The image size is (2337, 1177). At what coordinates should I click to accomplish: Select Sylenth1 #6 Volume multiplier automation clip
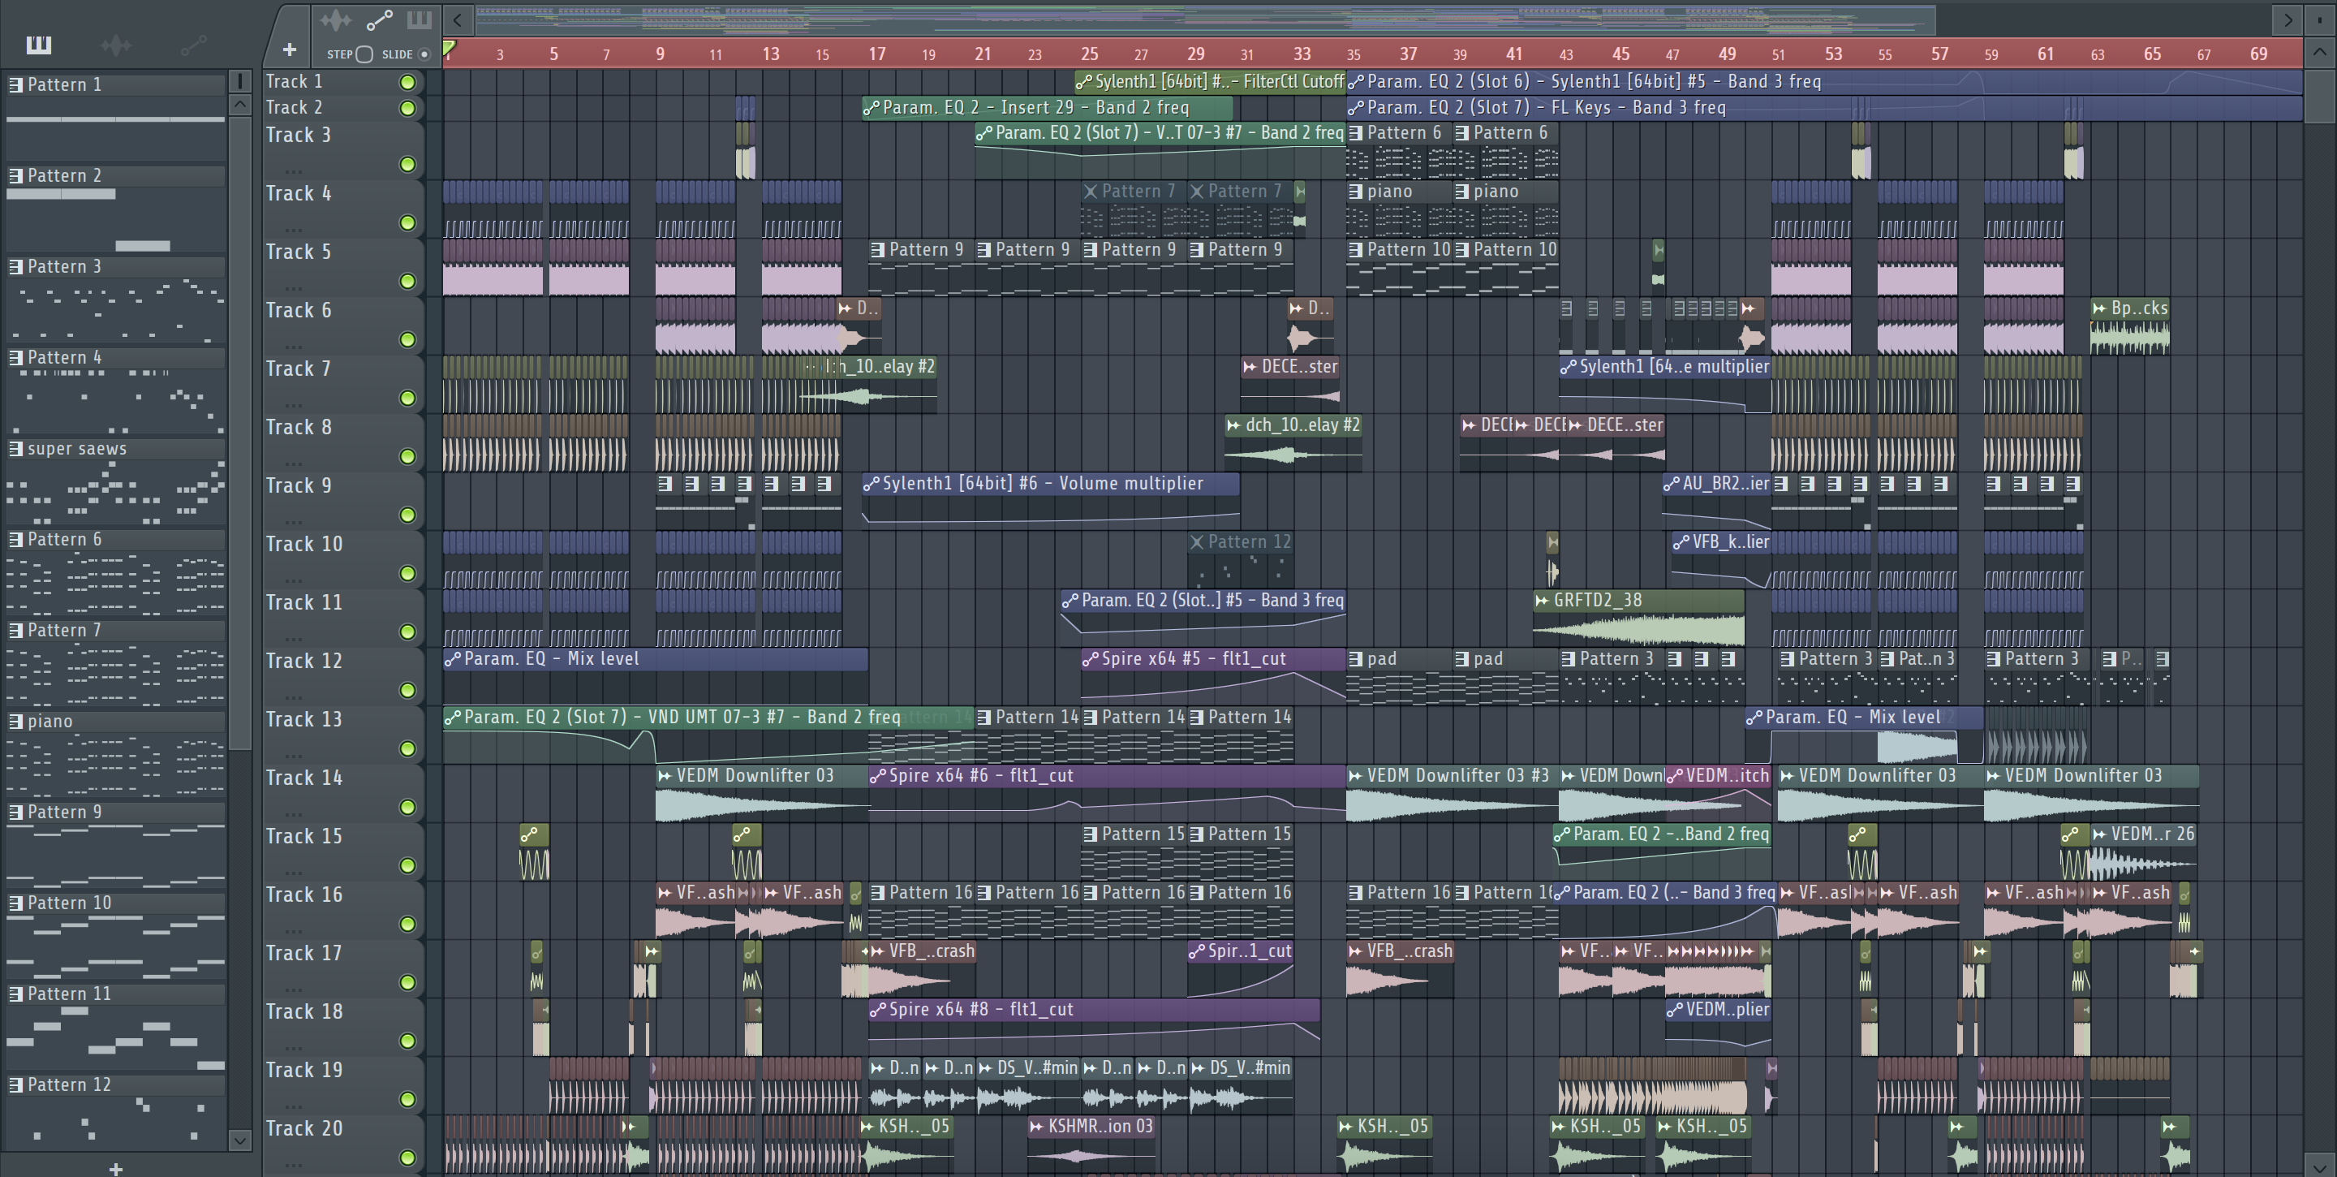coord(1051,501)
